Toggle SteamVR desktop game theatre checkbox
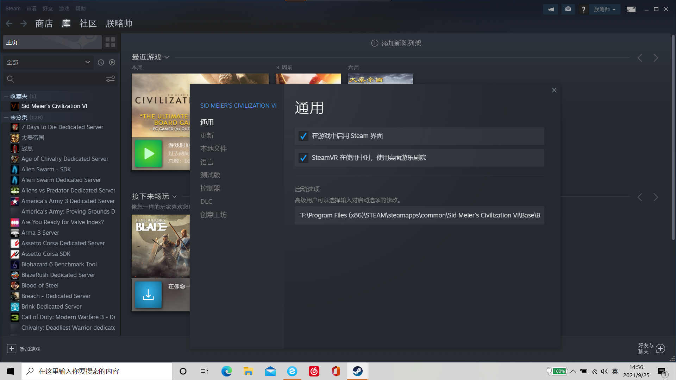This screenshot has width=676, height=380. pyautogui.click(x=303, y=158)
